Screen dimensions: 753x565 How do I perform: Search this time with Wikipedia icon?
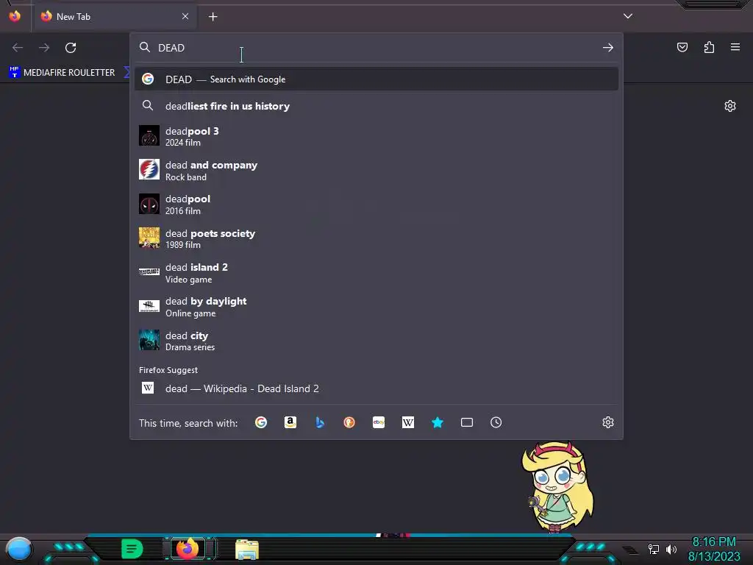click(x=407, y=422)
